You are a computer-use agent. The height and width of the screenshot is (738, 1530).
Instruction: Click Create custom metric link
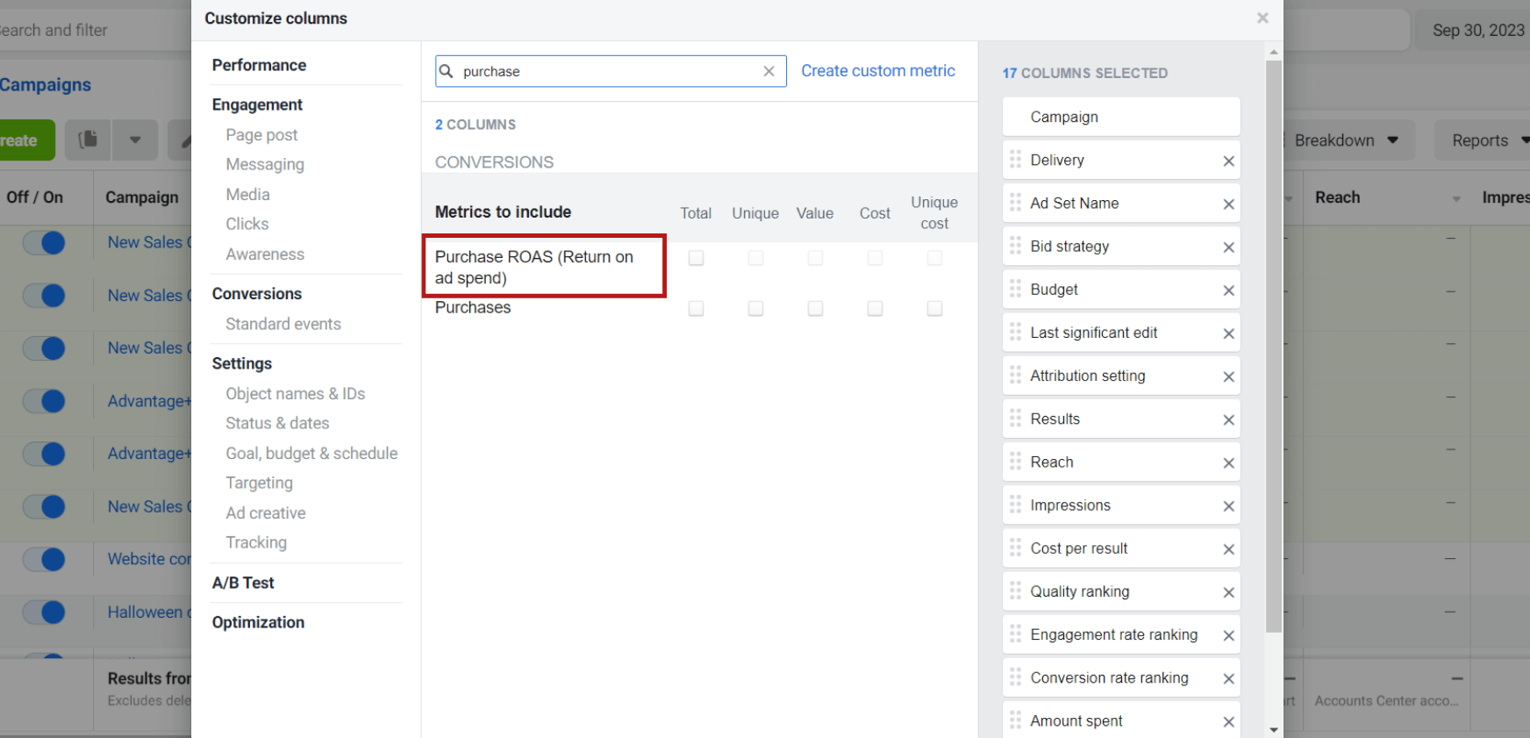pyautogui.click(x=877, y=71)
